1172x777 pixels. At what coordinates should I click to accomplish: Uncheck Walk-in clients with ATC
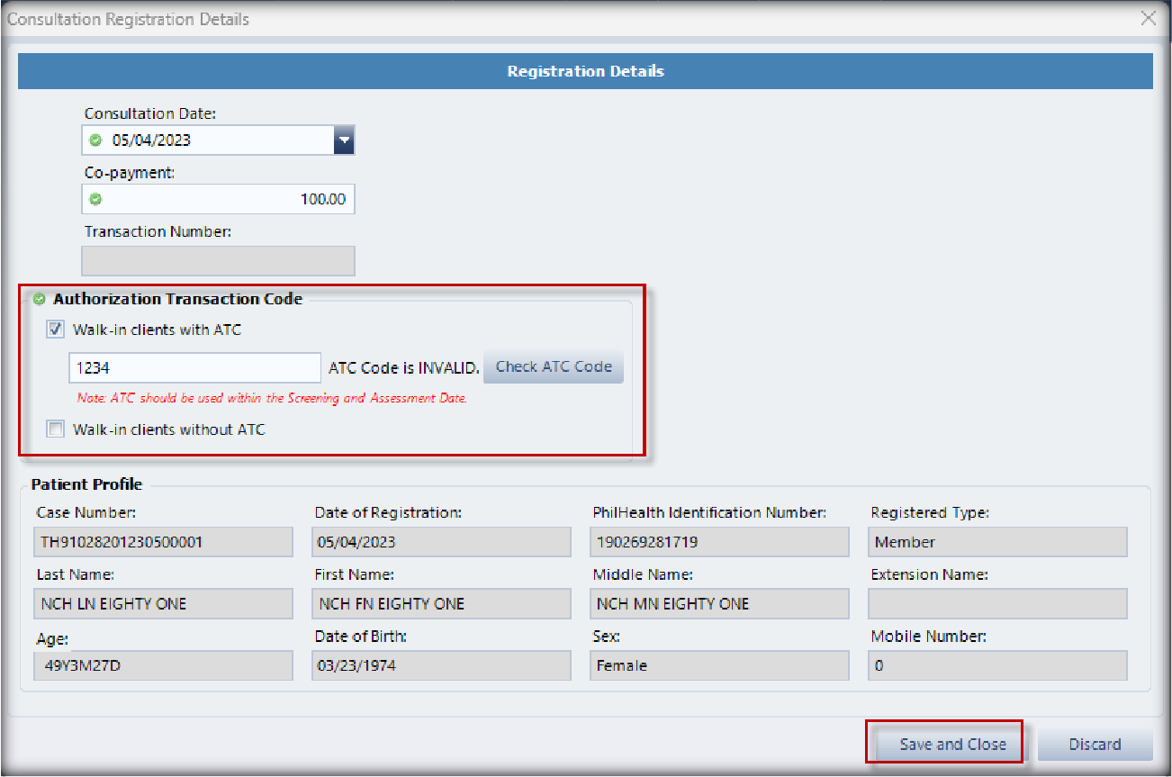[x=56, y=330]
